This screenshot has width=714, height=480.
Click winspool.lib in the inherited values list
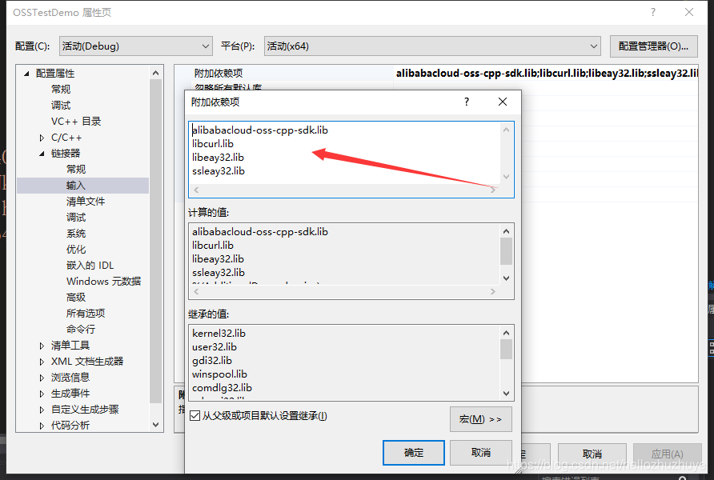pos(219,374)
